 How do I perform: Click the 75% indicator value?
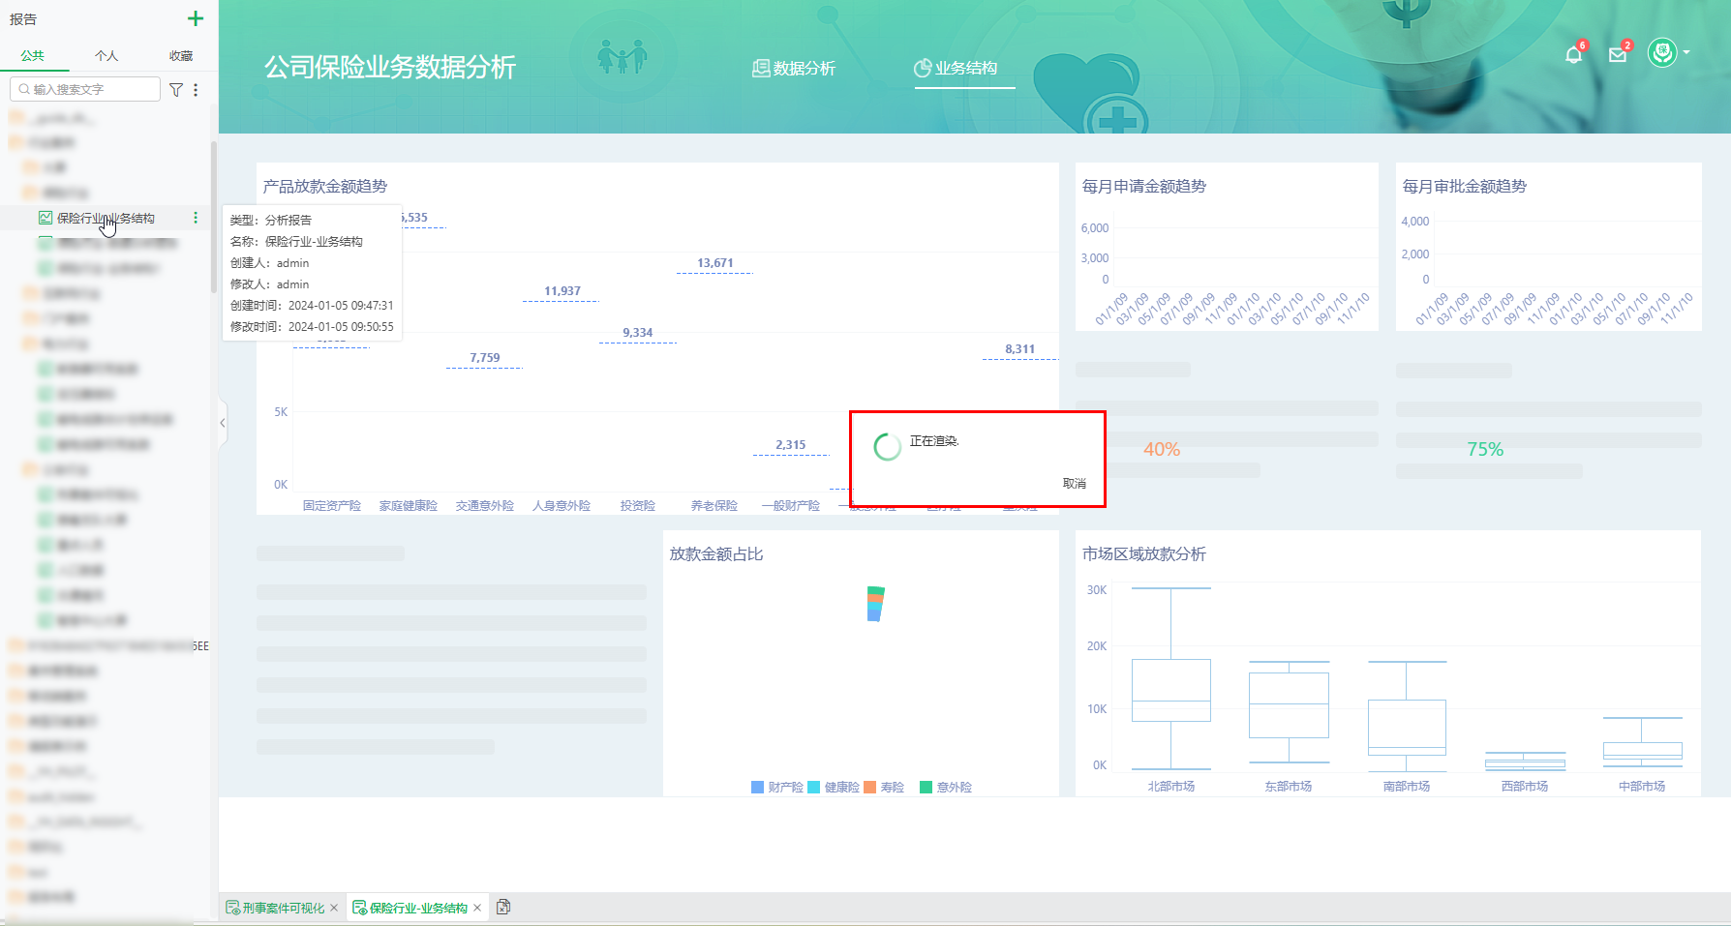(1485, 449)
